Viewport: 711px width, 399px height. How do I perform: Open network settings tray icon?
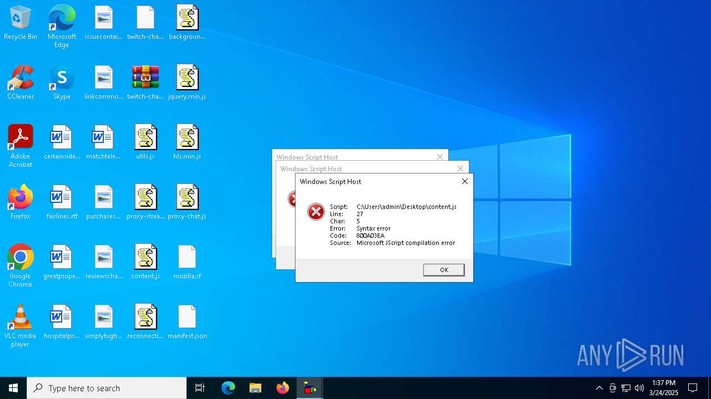(x=626, y=388)
